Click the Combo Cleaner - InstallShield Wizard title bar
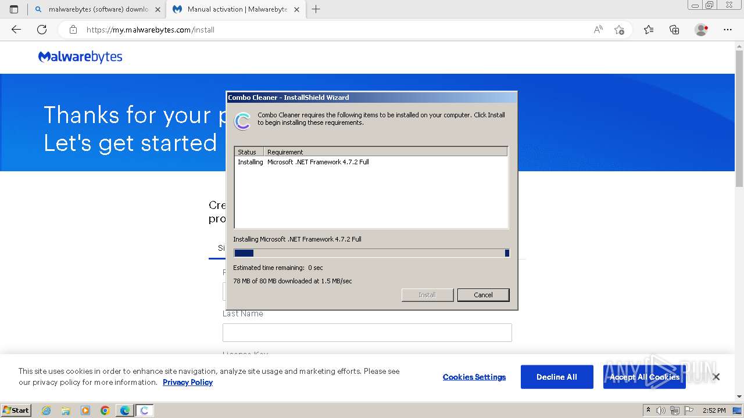 pyautogui.click(x=371, y=98)
